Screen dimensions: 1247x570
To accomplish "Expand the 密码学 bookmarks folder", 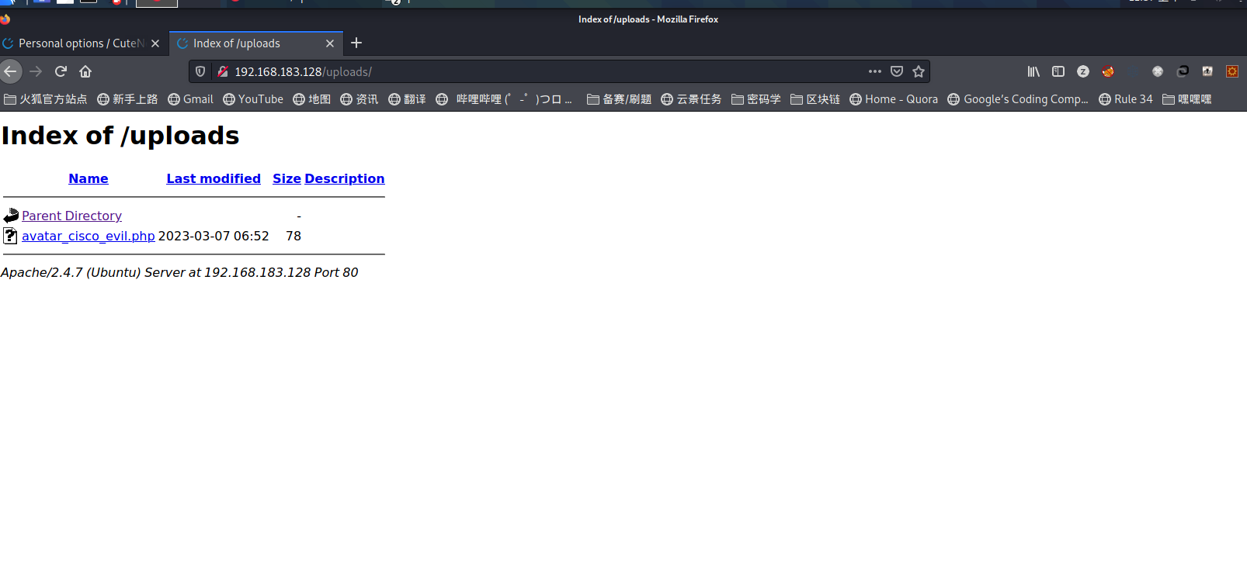I will pyautogui.click(x=756, y=99).
